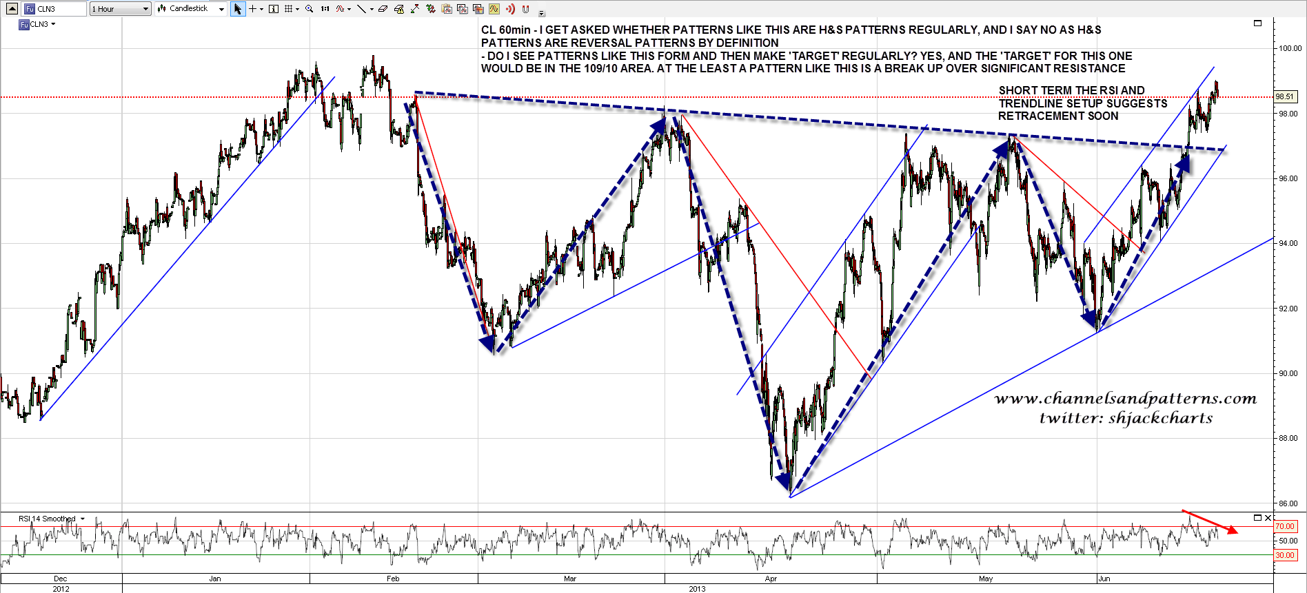Open the Candlestick chart type dropdown
The image size is (1307, 593).
[191, 9]
